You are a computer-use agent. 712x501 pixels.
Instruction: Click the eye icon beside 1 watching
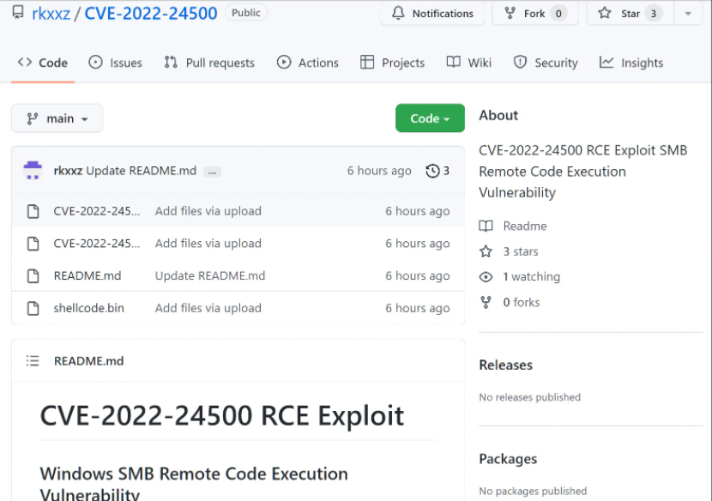(486, 276)
